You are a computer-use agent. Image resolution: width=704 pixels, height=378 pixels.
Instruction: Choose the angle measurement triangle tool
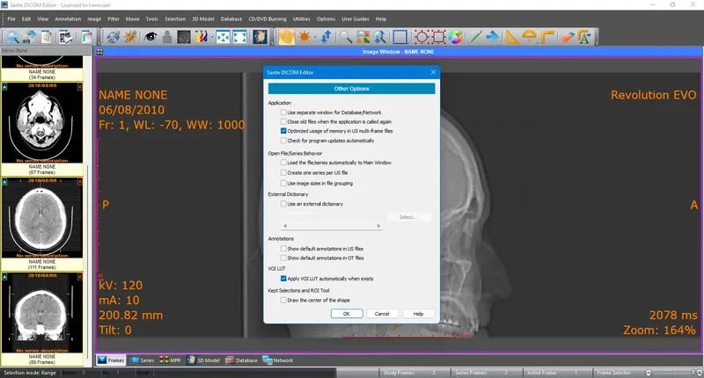(512, 37)
